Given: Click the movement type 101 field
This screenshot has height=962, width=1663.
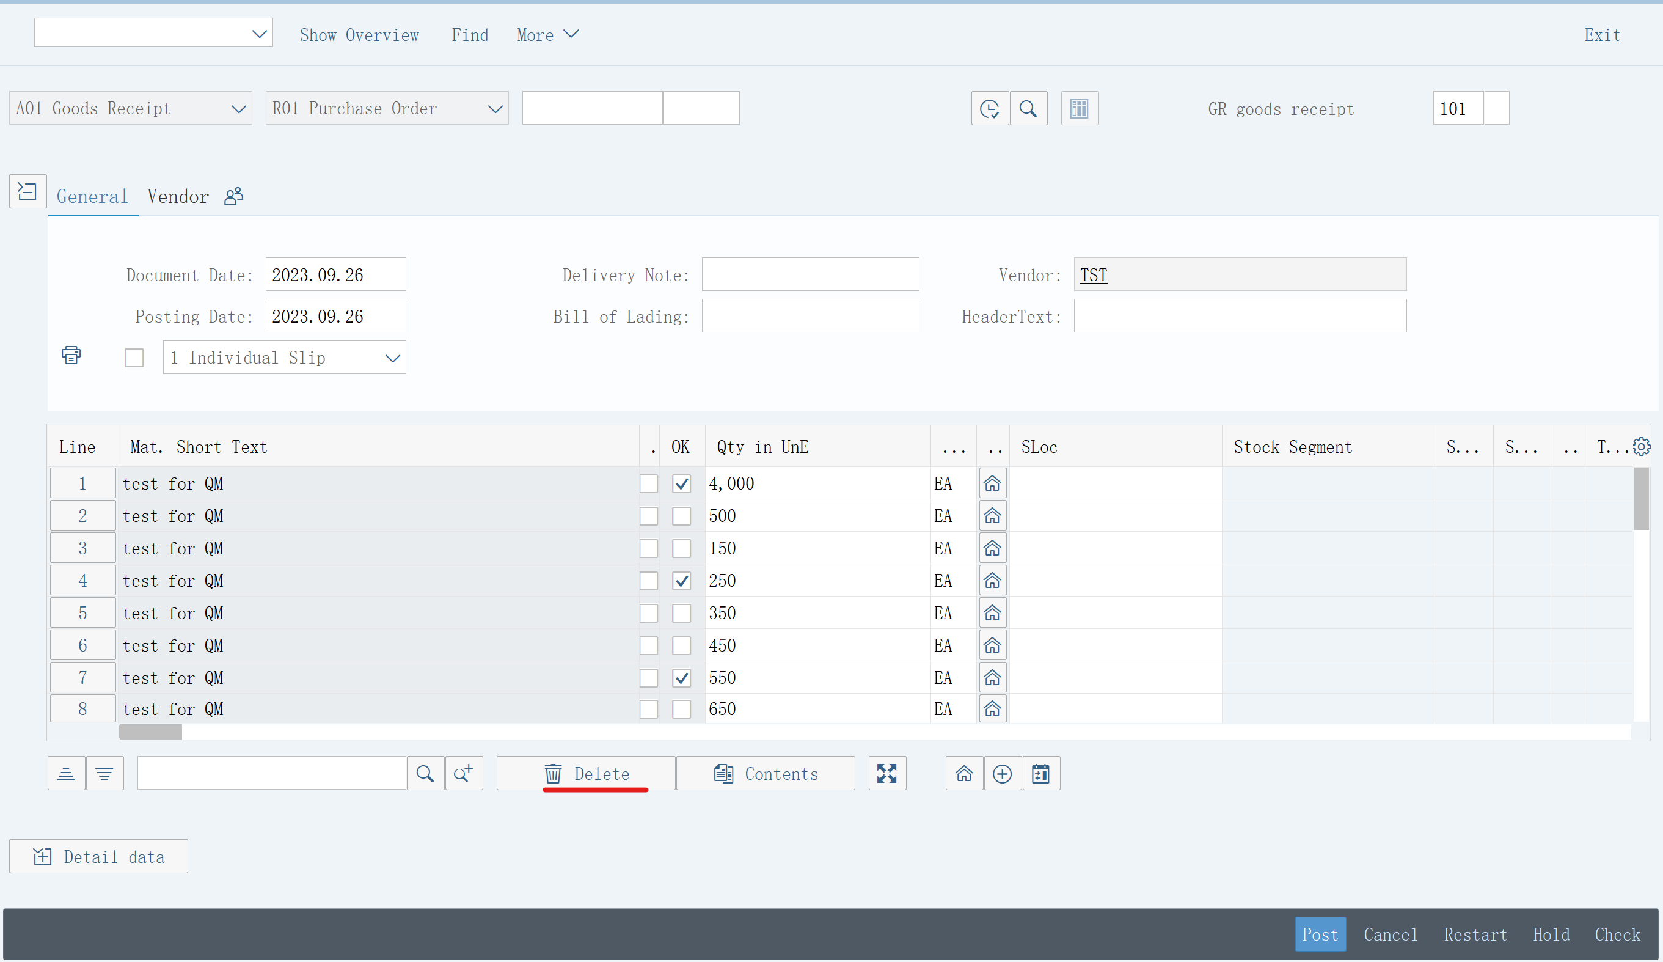Looking at the screenshot, I should pos(1458,108).
